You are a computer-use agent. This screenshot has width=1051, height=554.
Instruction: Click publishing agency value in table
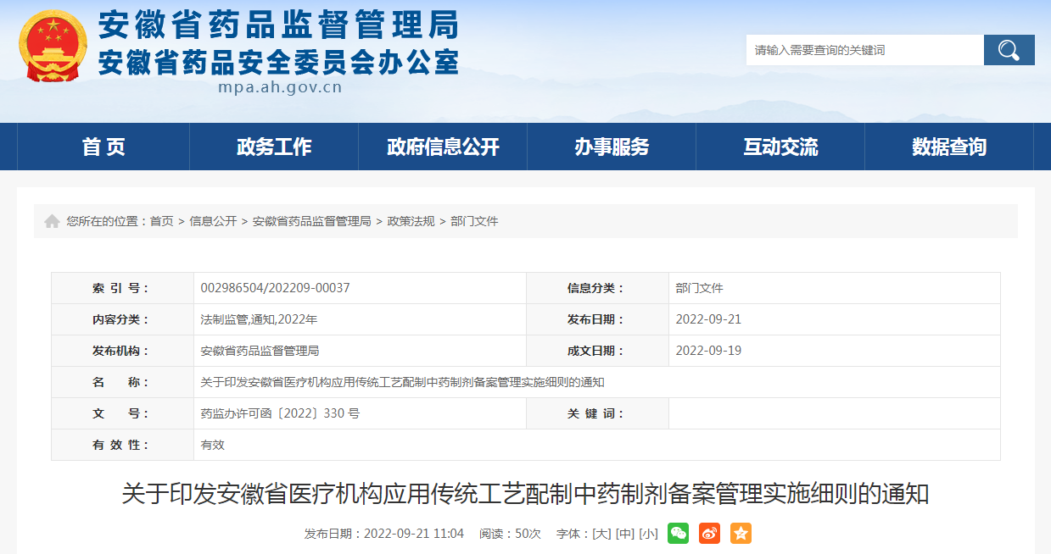[x=260, y=351]
